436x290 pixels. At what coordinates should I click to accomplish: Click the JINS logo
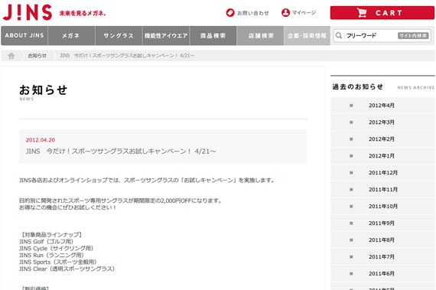point(28,12)
